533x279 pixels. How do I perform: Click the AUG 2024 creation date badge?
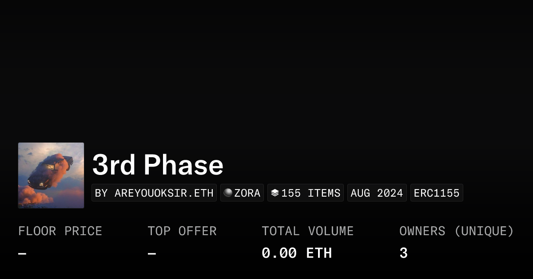[377, 193]
